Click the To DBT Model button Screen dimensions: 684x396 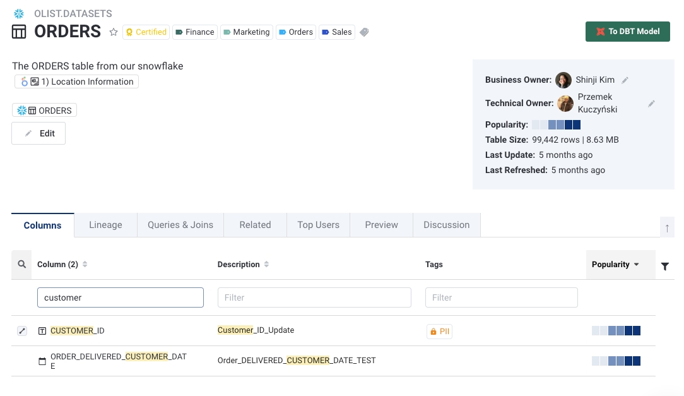[627, 32]
